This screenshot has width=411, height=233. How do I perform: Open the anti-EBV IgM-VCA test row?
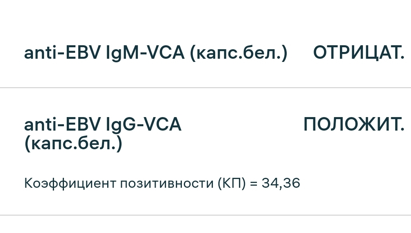(206, 52)
